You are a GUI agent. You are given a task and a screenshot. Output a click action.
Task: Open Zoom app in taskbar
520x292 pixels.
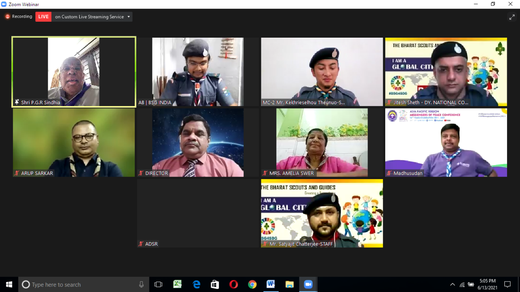coord(309,284)
